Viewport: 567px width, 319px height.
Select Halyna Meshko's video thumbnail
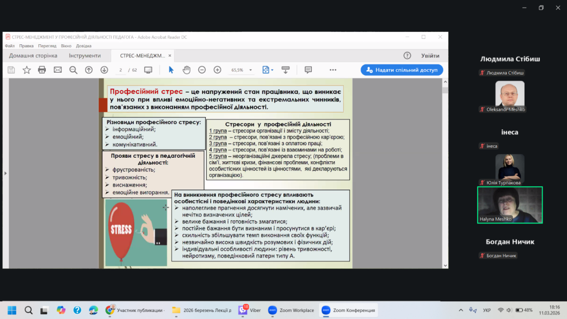click(510, 205)
